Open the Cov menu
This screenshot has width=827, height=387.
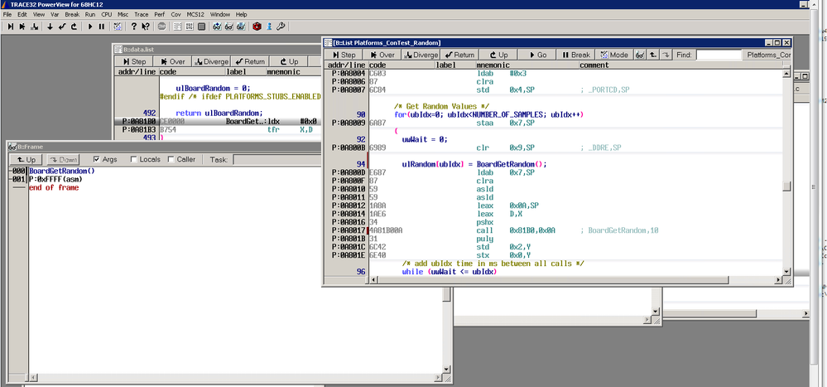[175, 14]
